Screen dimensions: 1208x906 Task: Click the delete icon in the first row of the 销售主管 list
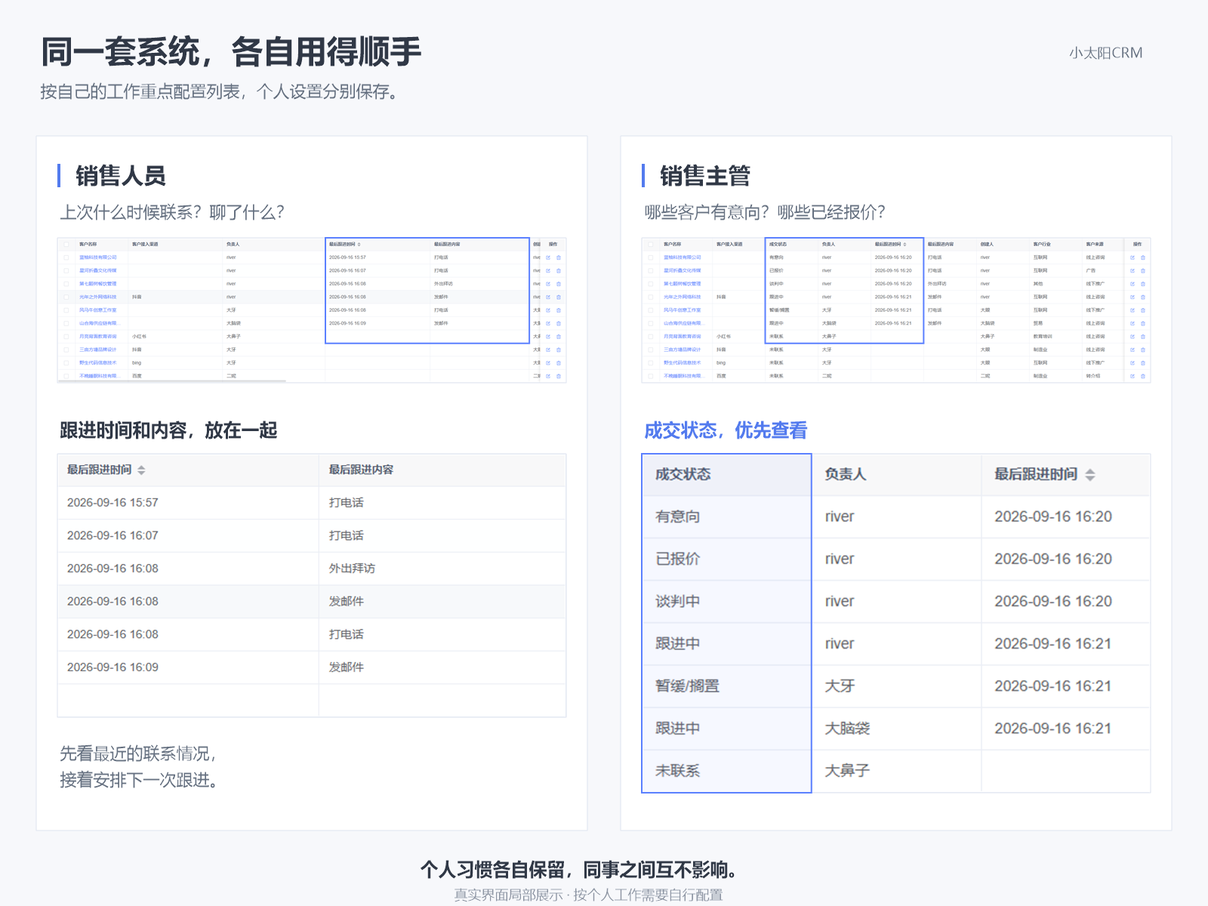[x=1143, y=257]
